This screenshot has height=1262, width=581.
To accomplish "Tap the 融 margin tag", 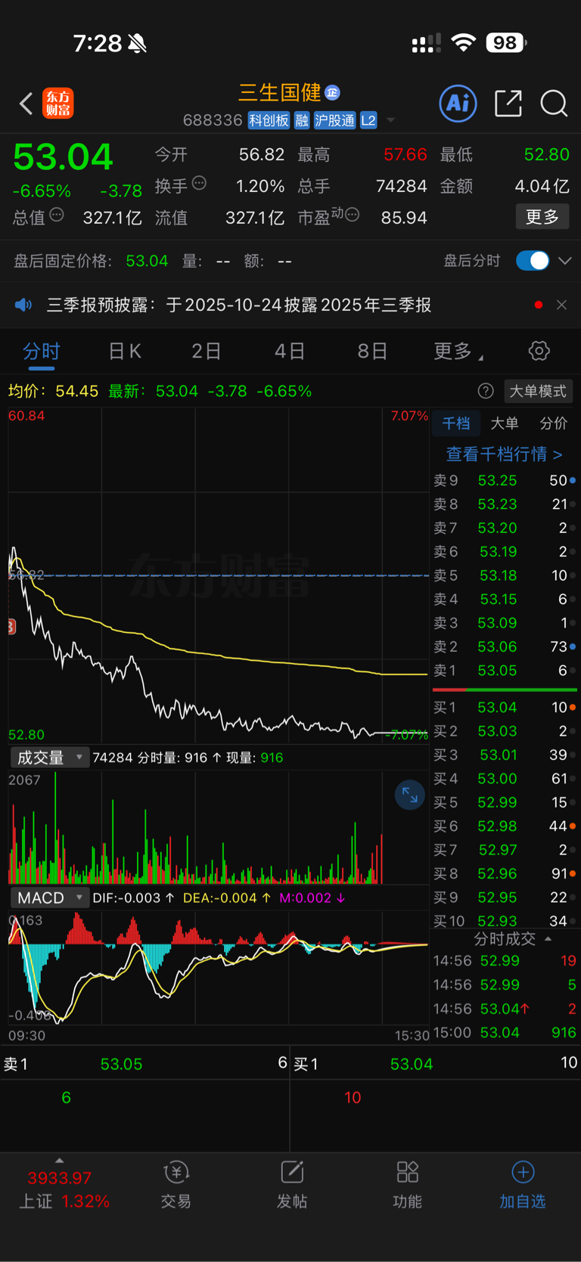I will 302,120.
